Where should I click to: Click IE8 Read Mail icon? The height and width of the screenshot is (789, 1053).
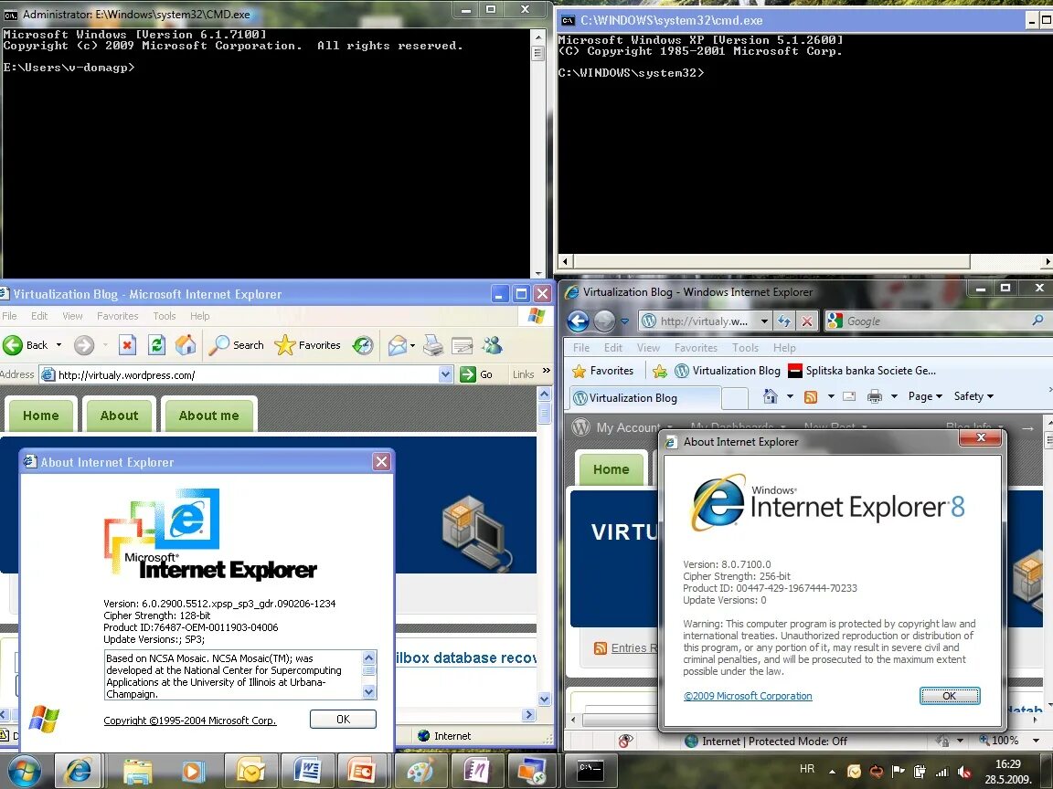pyautogui.click(x=849, y=396)
